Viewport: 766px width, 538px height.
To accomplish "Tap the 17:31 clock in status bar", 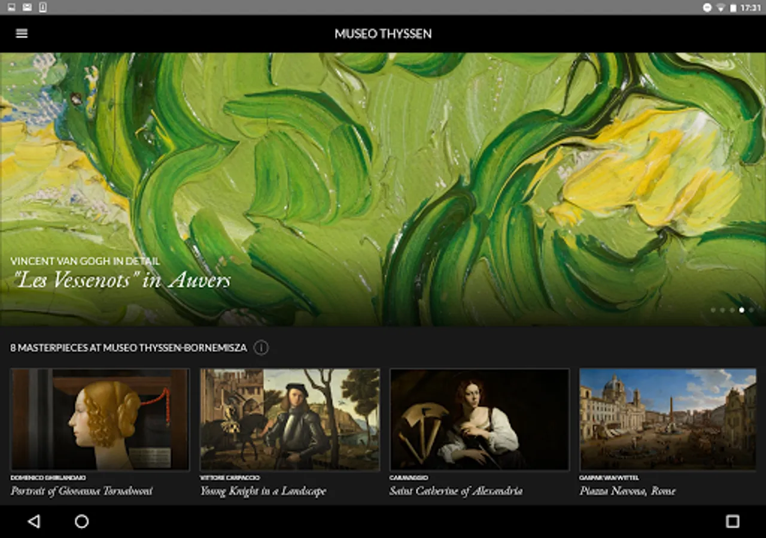I will 750,8.
